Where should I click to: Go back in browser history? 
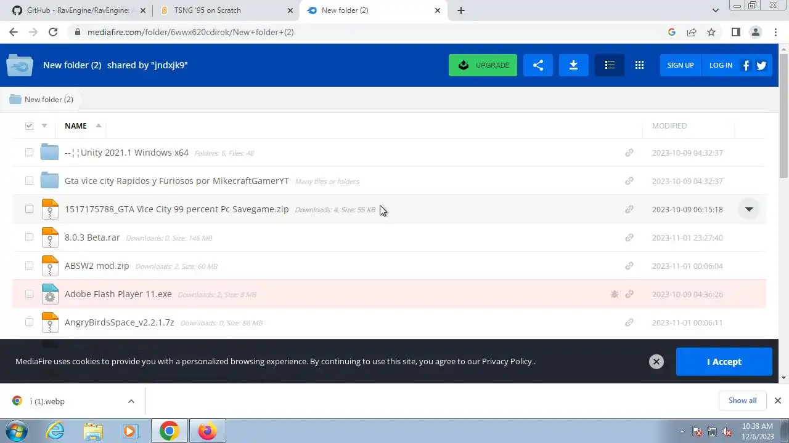point(14,32)
